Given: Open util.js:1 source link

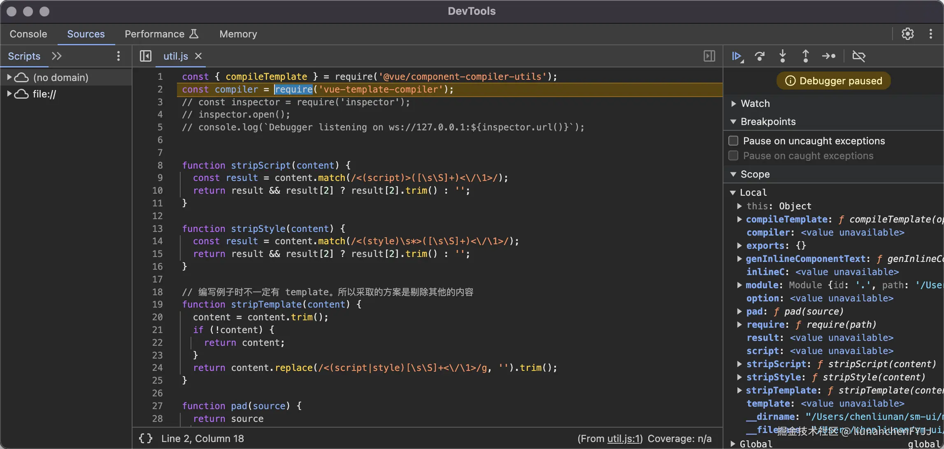Looking at the screenshot, I should pyautogui.click(x=623, y=439).
